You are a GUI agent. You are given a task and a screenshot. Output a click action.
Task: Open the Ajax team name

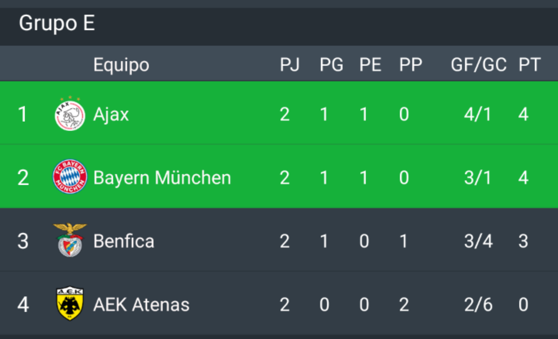coord(111,115)
